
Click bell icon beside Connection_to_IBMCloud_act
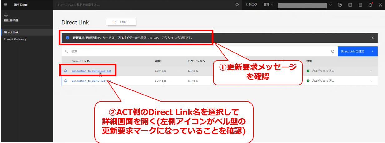66,71
